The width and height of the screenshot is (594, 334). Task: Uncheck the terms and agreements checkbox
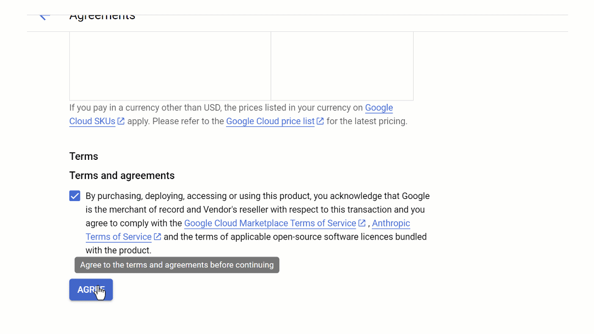[x=75, y=196]
